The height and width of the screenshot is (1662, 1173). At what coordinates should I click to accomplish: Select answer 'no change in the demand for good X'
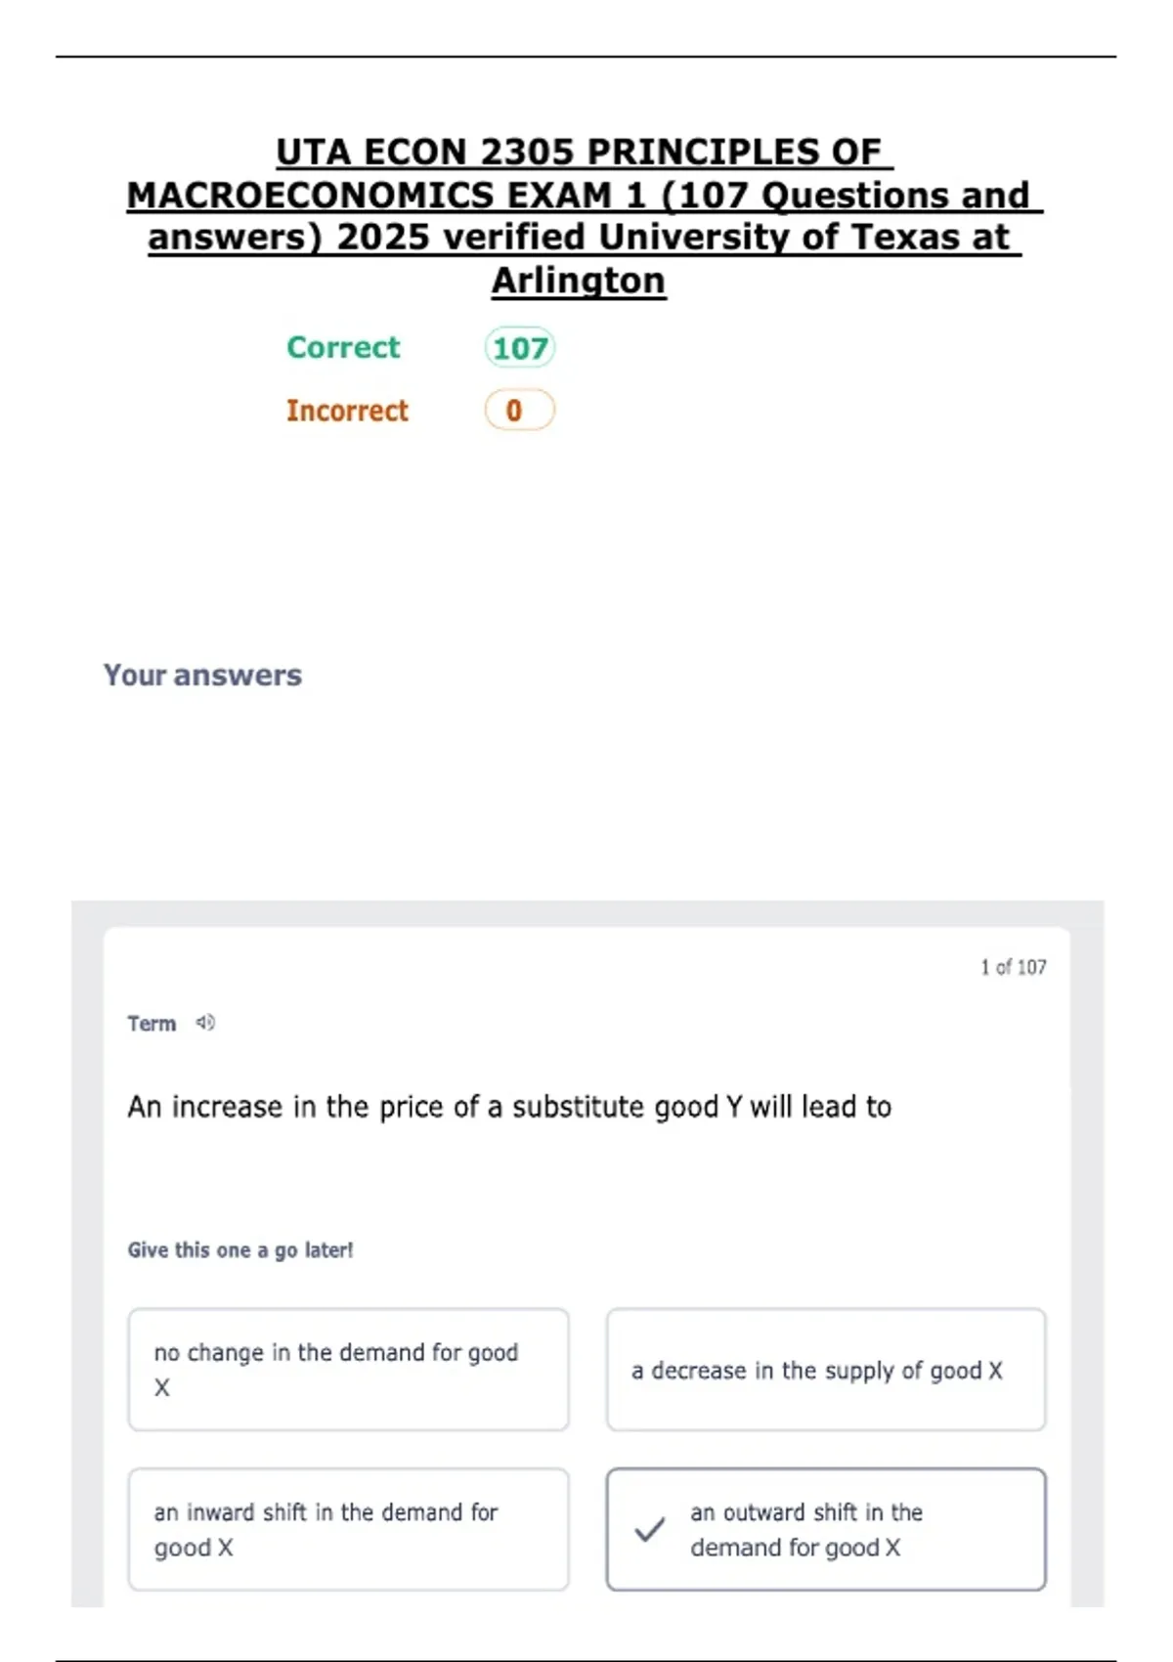coord(348,1369)
